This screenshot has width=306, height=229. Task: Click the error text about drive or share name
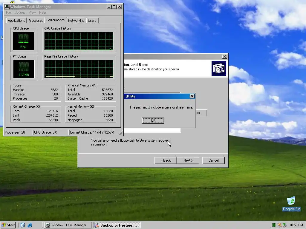(161, 107)
